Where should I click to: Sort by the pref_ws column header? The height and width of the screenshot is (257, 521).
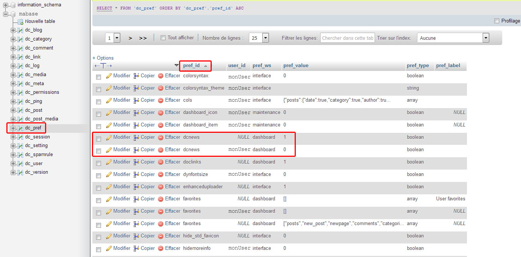click(x=262, y=65)
